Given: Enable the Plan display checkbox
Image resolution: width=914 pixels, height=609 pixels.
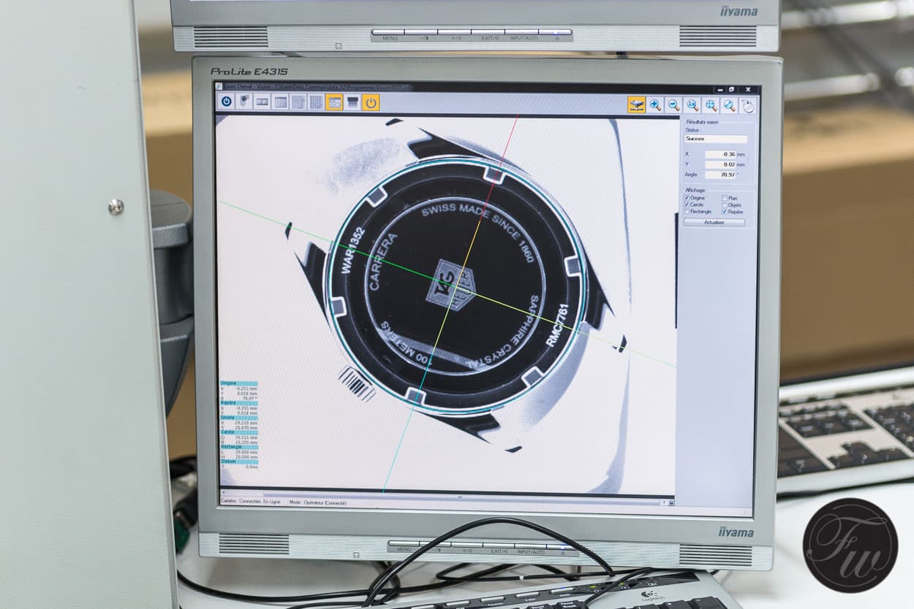Looking at the screenshot, I should [725, 198].
